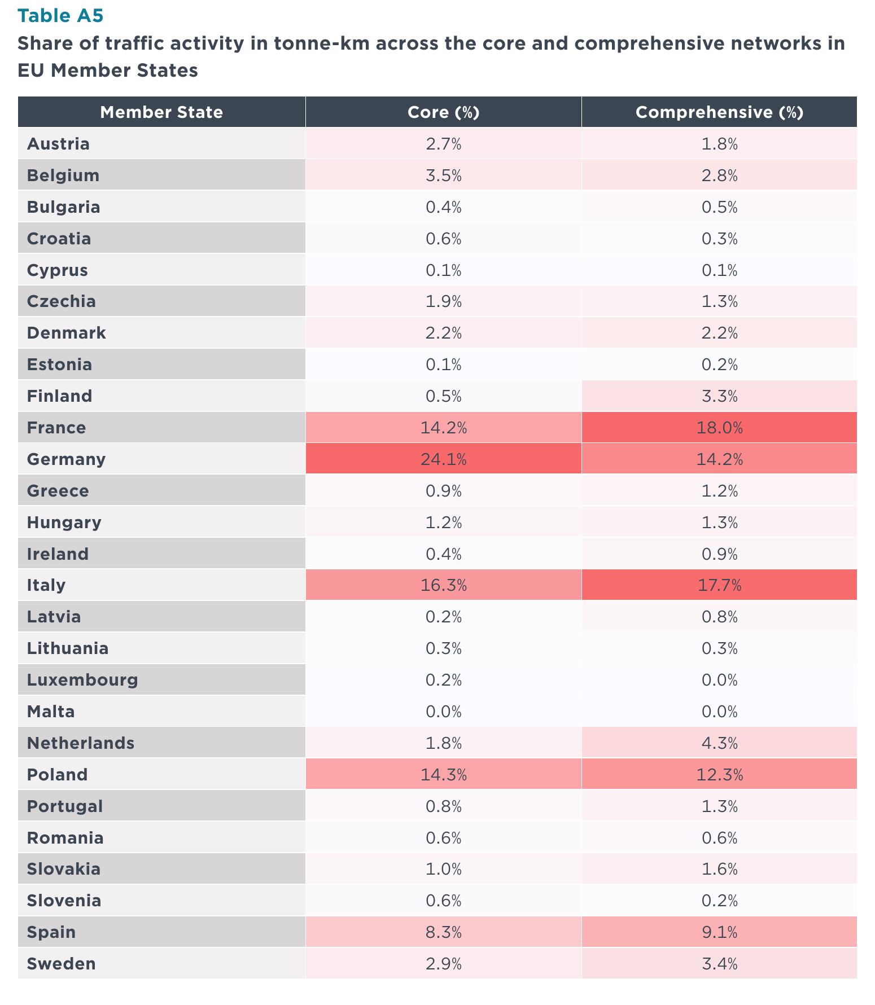Select the Slovenia row label
Screen dimensions: 875x1005
64,900
